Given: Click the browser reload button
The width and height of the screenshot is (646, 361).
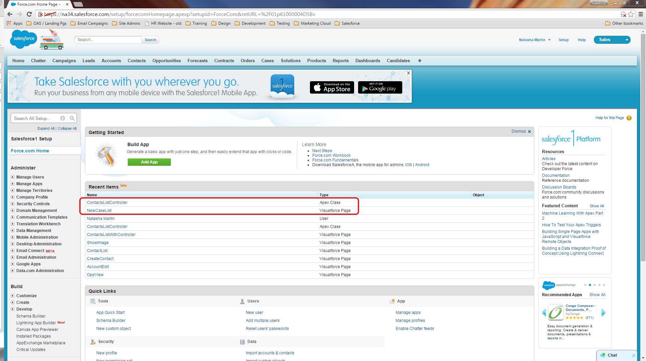Looking at the screenshot, I should coord(29,14).
